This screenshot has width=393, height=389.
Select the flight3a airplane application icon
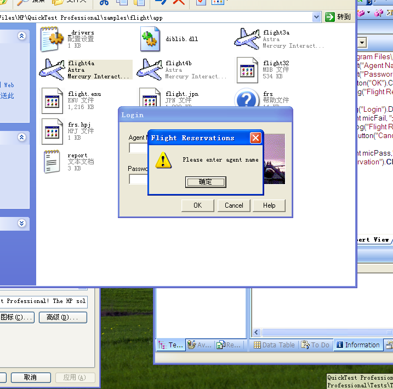tap(247, 39)
